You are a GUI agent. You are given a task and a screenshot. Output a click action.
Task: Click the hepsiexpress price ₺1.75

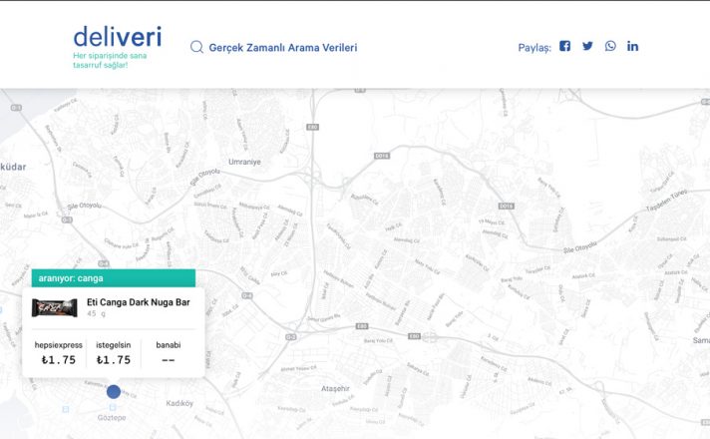point(59,360)
